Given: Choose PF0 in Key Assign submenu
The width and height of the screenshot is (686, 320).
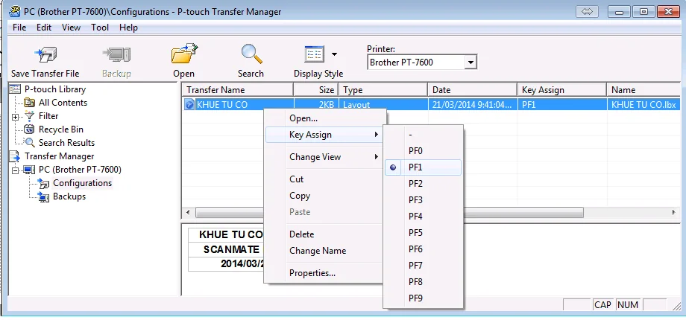Looking at the screenshot, I should [415, 151].
